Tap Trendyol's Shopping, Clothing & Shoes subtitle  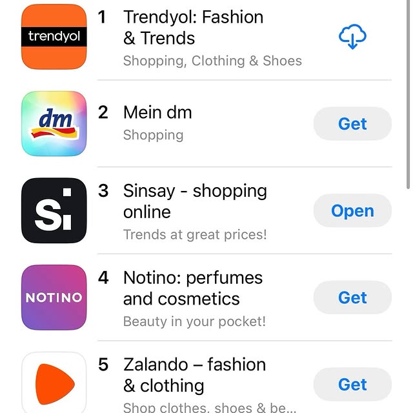[212, 61]
